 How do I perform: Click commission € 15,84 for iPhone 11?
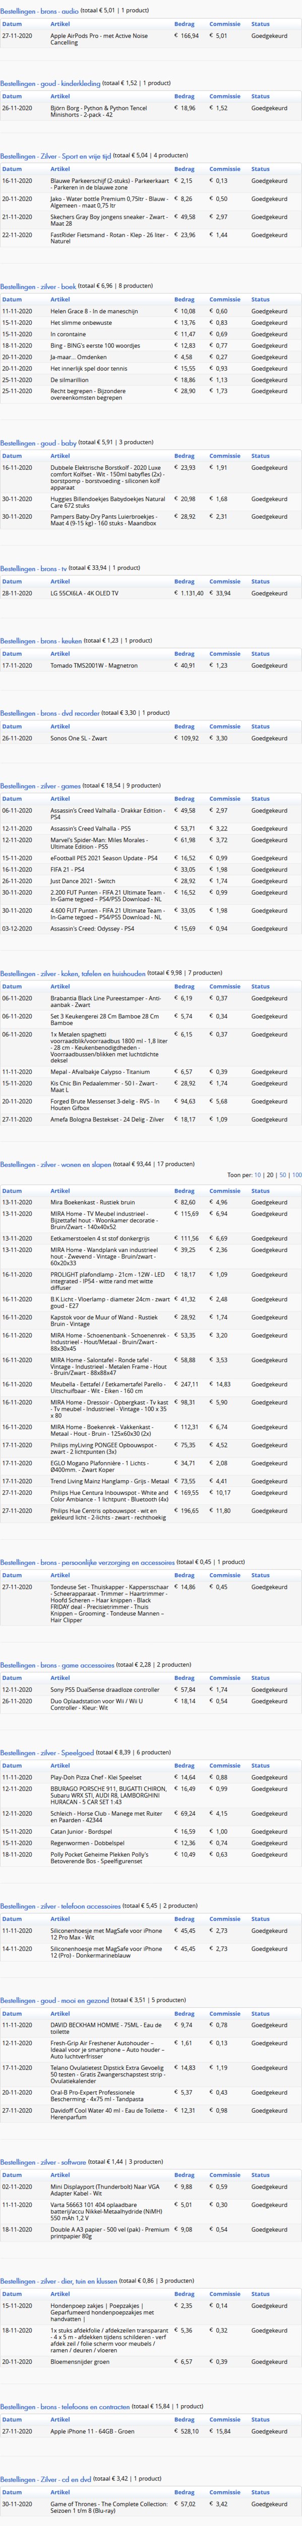pos(219,2431)
